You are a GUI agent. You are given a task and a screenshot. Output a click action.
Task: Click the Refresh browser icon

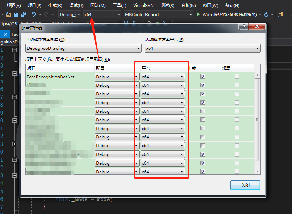coord(266,15)
